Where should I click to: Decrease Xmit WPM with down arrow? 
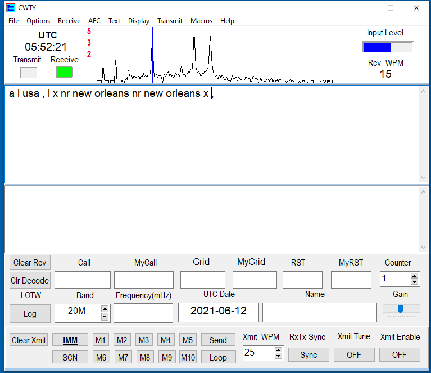279,356
